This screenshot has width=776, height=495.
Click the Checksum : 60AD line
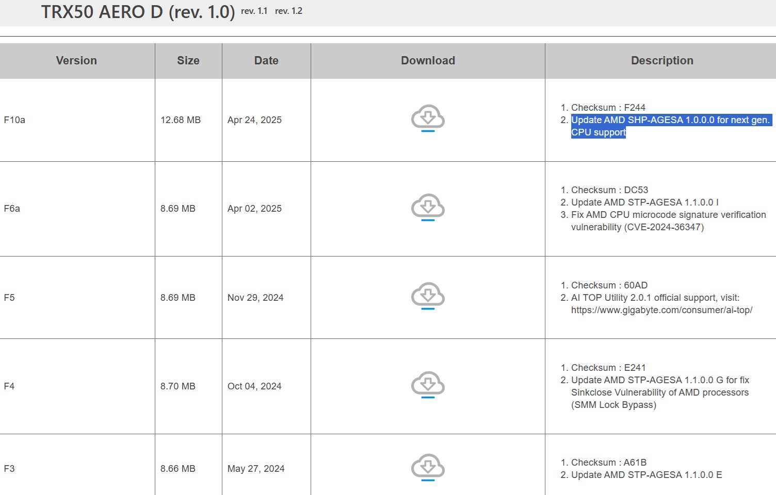pyautogui.click(x=609, y=285)
